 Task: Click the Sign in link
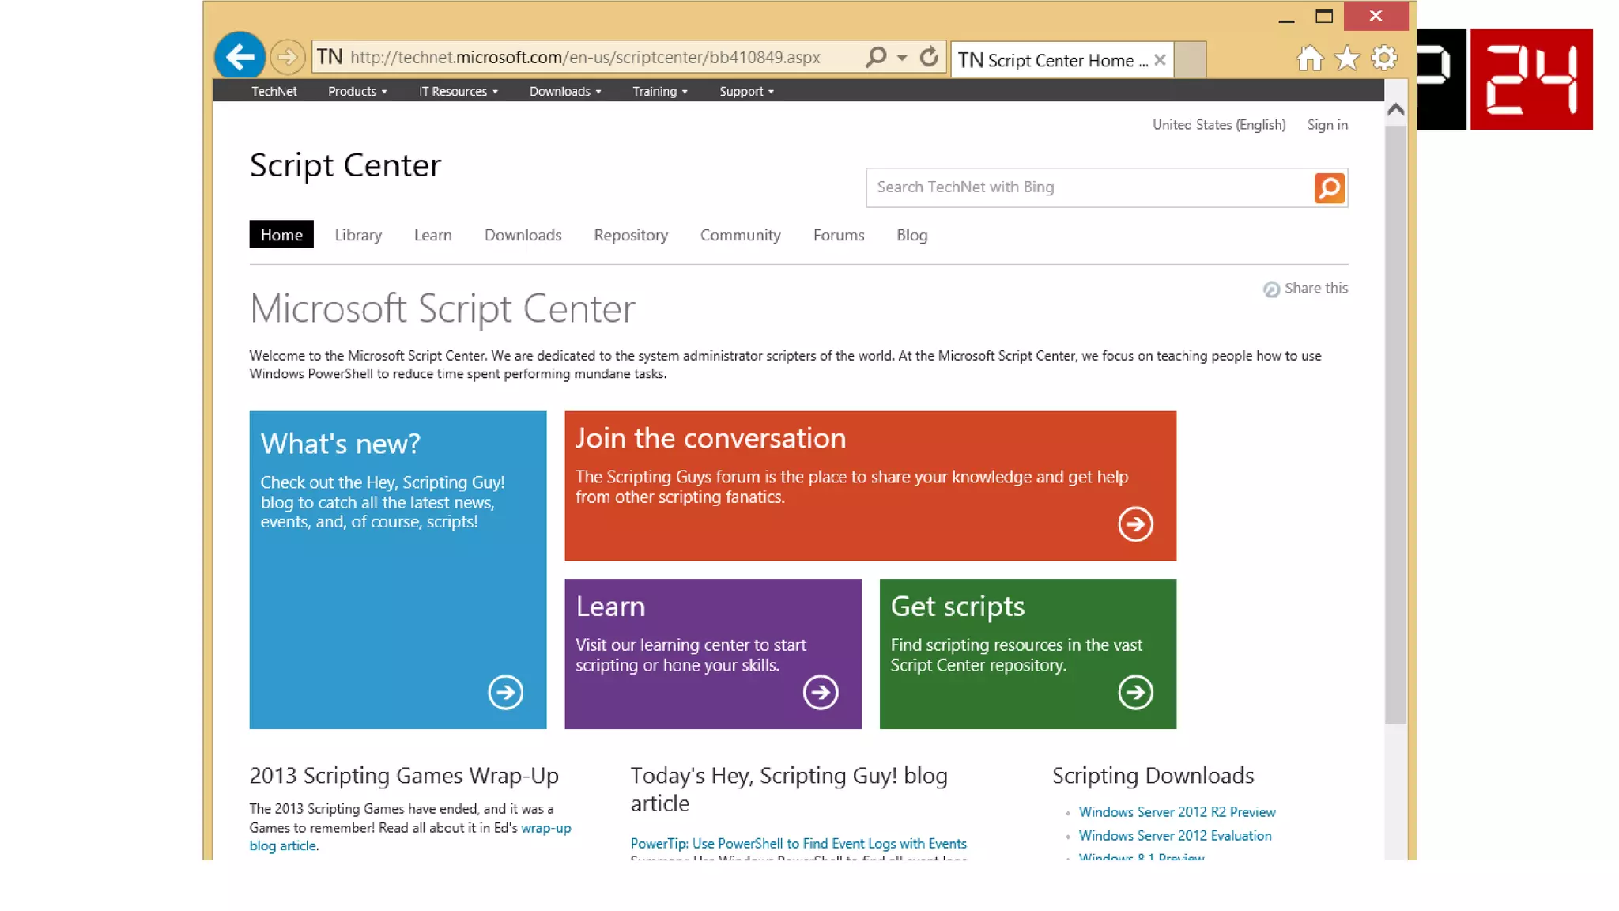tap(1327, 125)
